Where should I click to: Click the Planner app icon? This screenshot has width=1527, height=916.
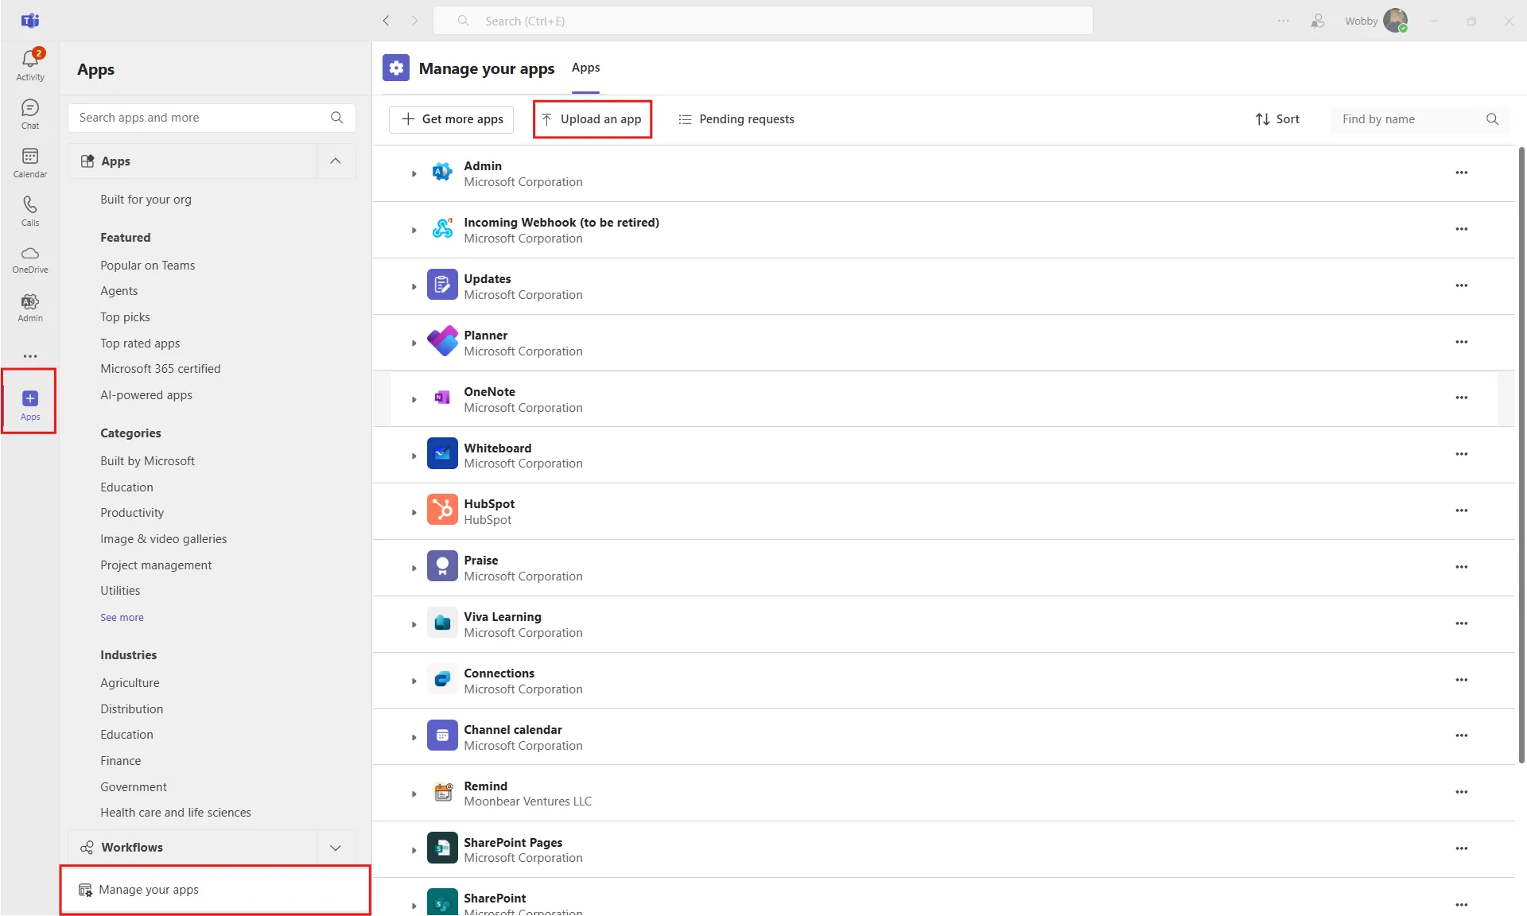(442, 342)
